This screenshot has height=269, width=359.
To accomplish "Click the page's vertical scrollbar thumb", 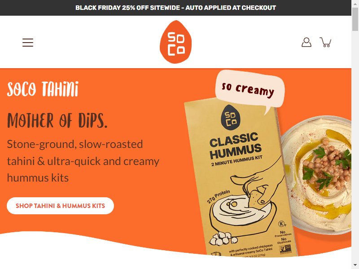I will pyautogui.click(x=355, y=19).
